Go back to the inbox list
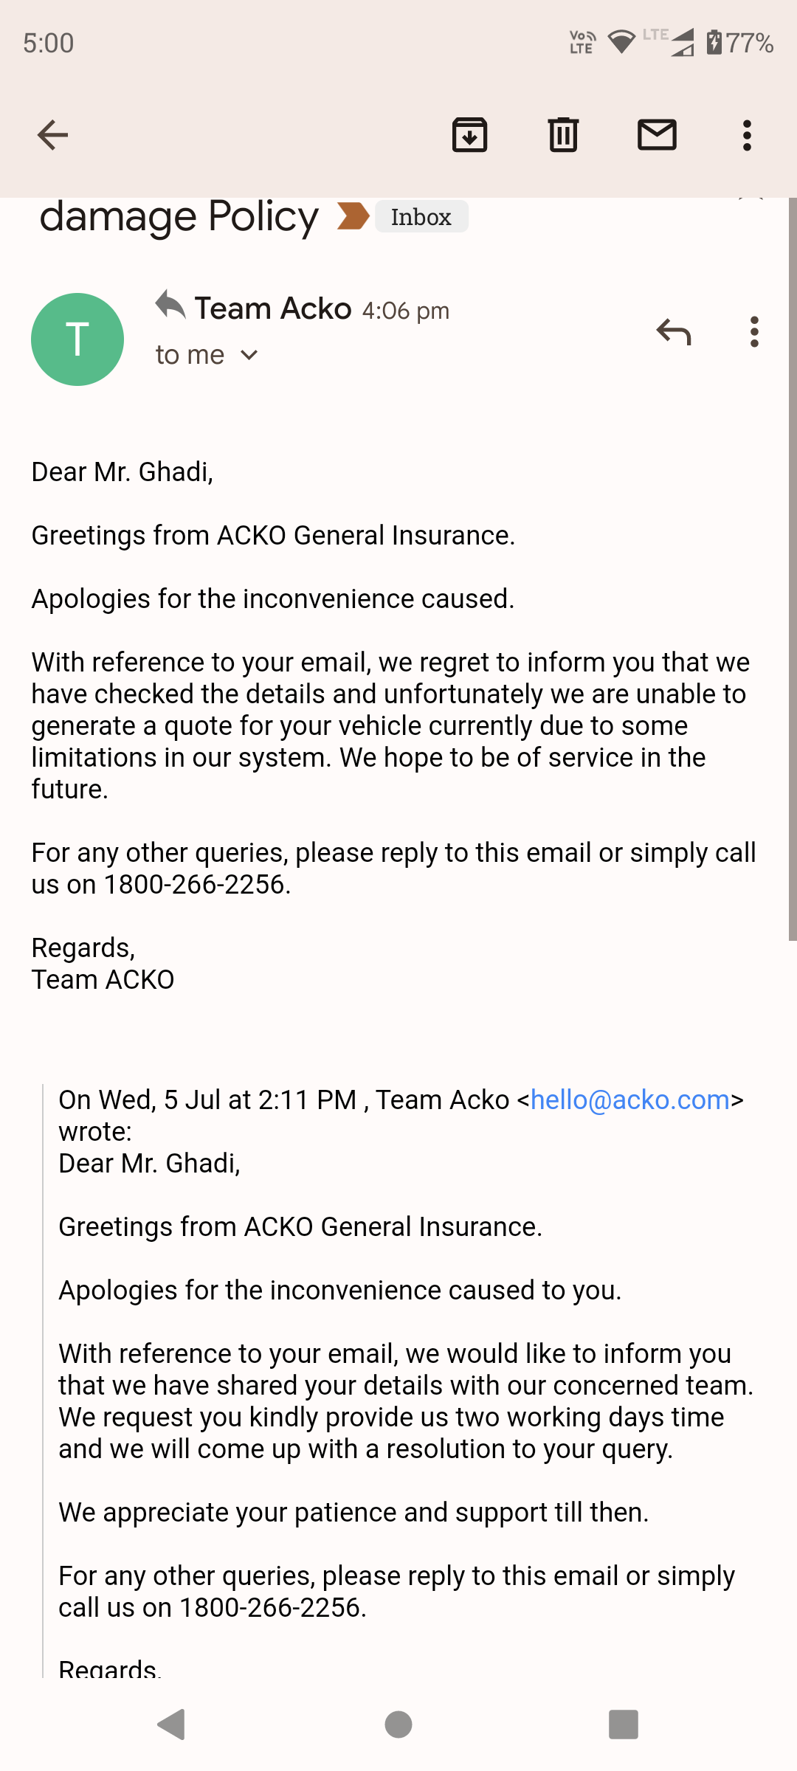The width and height of the screenshot is (797, 1771). point(52,135)
